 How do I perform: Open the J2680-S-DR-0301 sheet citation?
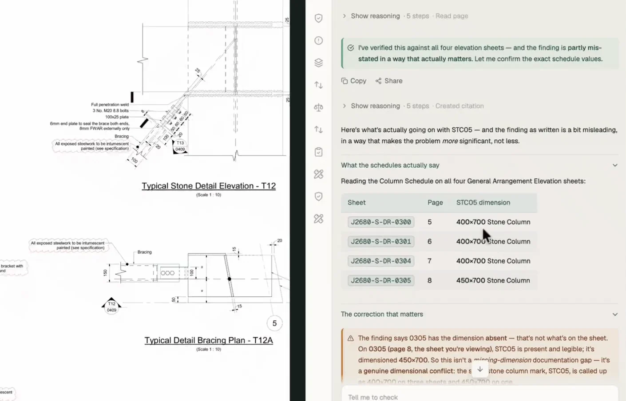click(x=381, y=241)
